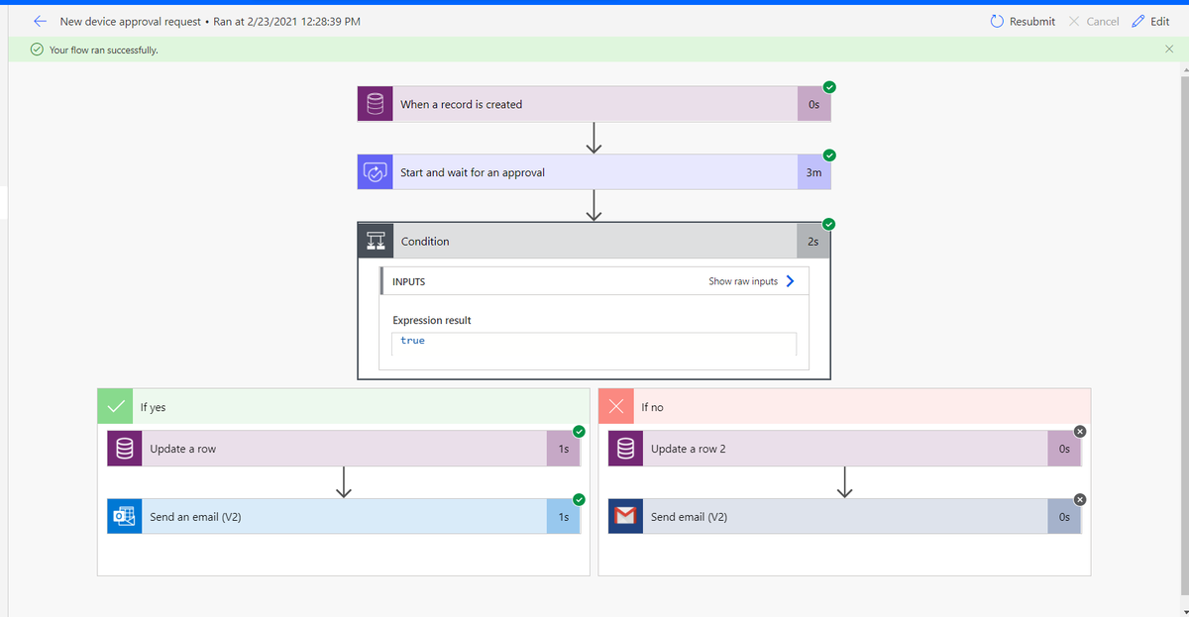Click the '0s' duration on 'Send email (V2)'
This screenshot has width=1189, height=617.
1064,517
